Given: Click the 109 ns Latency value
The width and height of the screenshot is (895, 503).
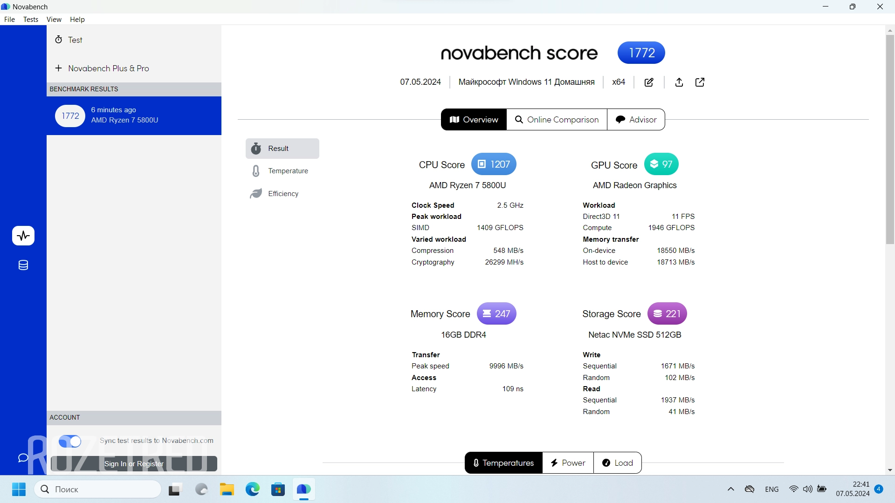Looking at the screenshot, I should point(513,389).
